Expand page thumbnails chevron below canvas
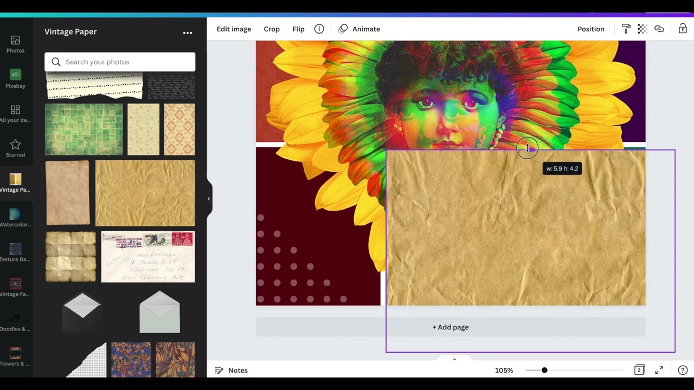The height and width of the screenshot is (390, 694). tap(454, 359)
